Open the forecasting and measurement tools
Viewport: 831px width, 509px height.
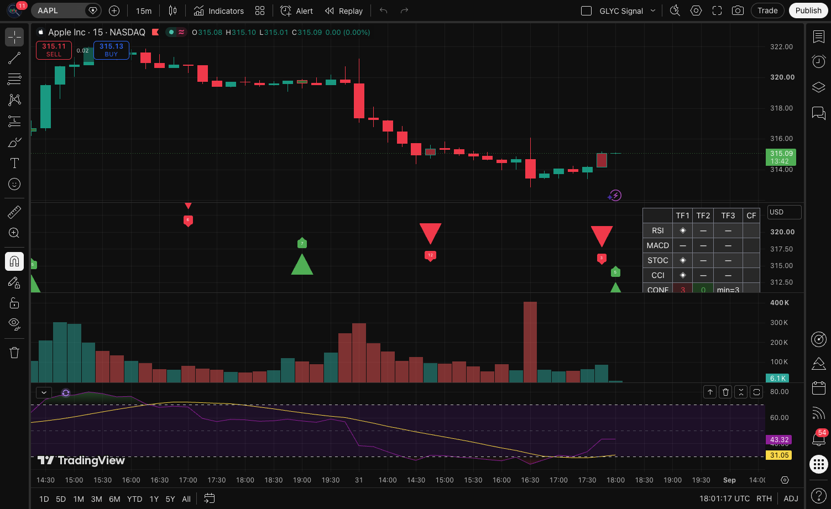(14, 121)
